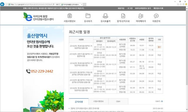Click the 03.02~12.31 ticket print period

click(x=111, y=89)
